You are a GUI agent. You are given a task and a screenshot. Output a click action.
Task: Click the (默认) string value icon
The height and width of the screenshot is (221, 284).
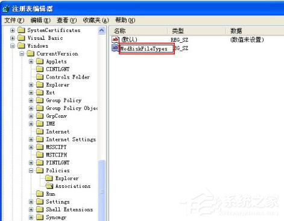pyautogui.click(x=115, y=39)
